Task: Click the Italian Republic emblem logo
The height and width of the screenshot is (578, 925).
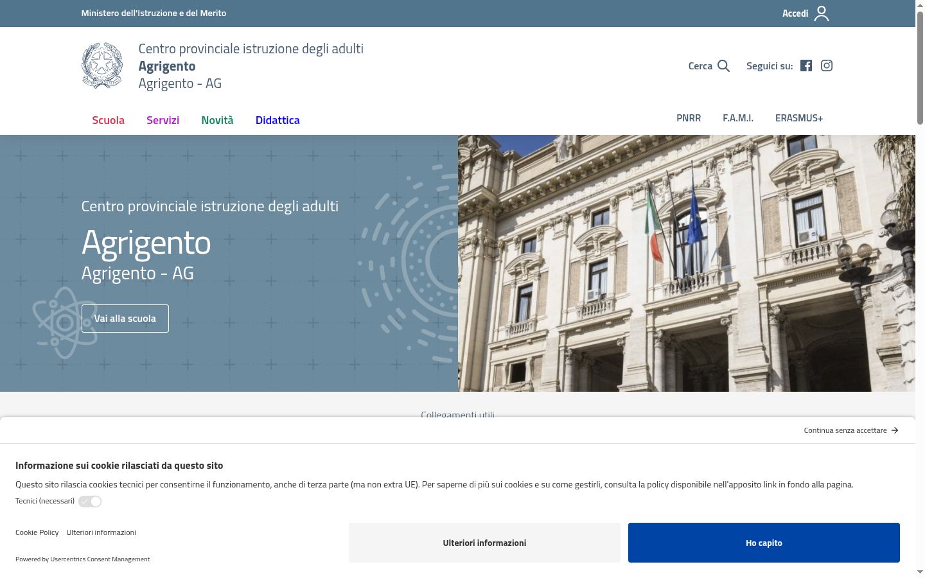Action: click(102, 66)
